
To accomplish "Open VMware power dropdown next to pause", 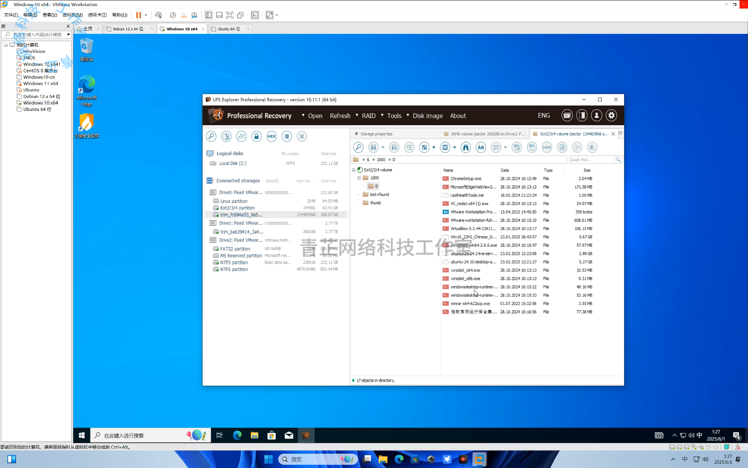I will (x=146, y=15).
